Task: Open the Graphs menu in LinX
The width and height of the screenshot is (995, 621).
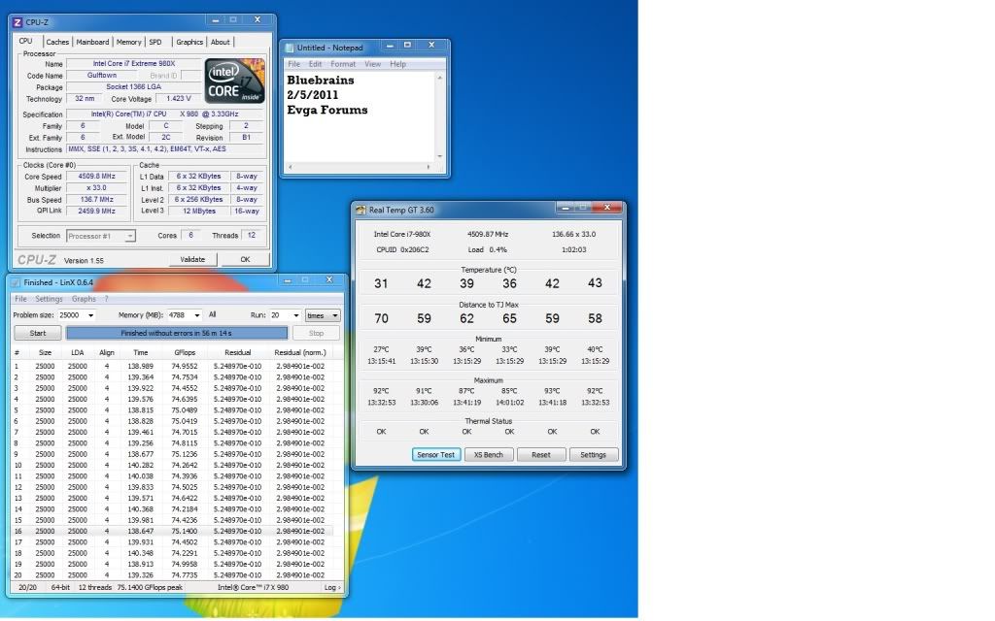Action: coord(84,299)
